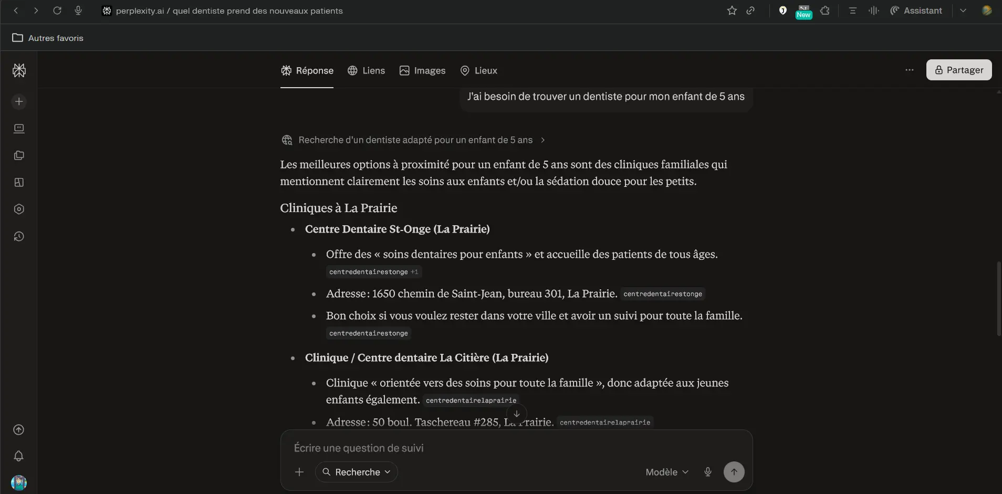Bookmark this page with star icon
This screenshot has width=1002, height=494.
pos(732,10)
